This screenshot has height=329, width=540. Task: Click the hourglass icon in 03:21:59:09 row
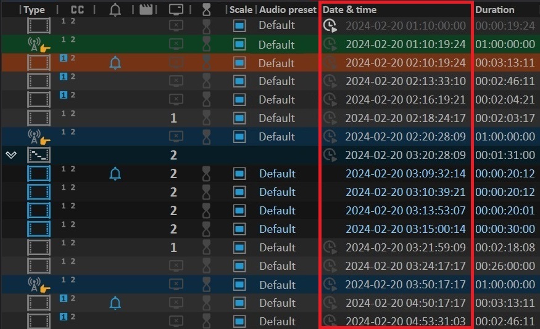(206, 248)
